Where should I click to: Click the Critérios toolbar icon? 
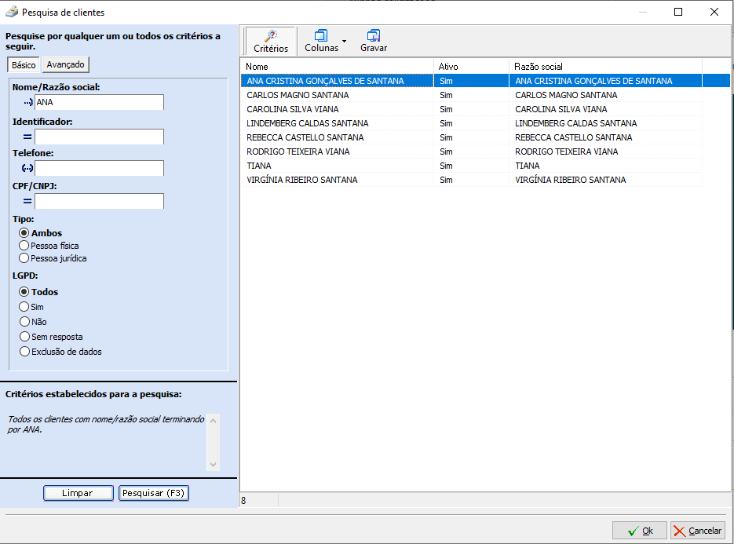point(271,41)
